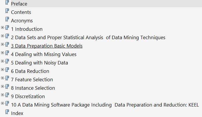Click the bookmark icon beside Preface
The image size is (202, 117).
click(x=7, y=3)
